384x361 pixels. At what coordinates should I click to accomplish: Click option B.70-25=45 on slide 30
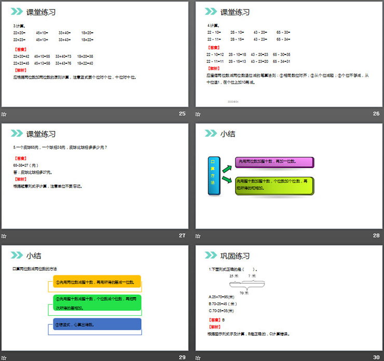(x=223, y=304)
